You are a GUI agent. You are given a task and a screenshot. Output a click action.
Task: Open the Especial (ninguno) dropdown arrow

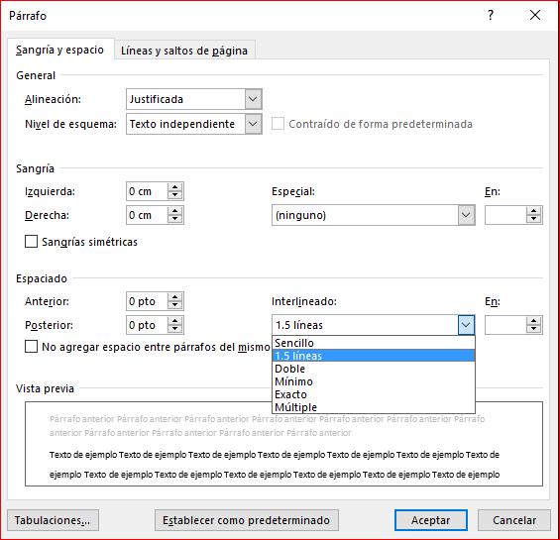(466, 215)
